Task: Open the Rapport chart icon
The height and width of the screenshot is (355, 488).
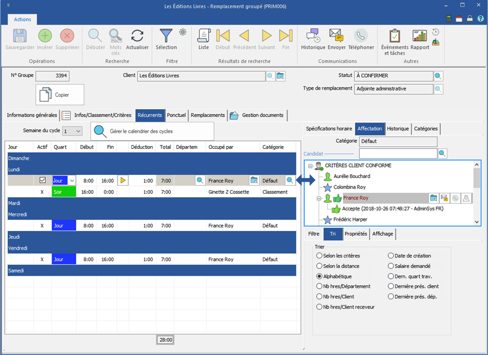Action: pyautogui.click(x=420, y=35)
